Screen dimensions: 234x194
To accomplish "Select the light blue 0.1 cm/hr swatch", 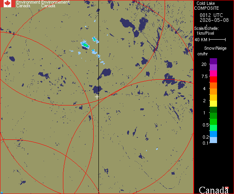I will [213, 140].
